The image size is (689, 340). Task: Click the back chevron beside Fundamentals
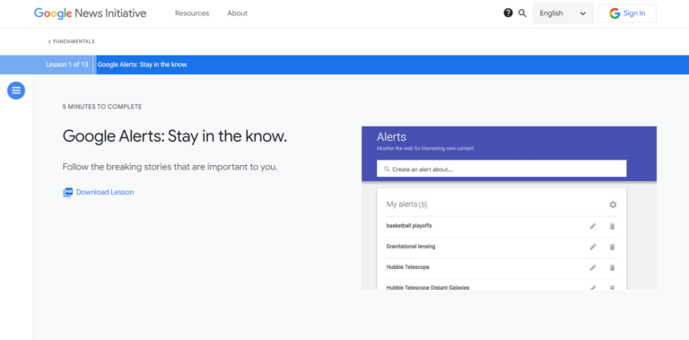[49, 42]
